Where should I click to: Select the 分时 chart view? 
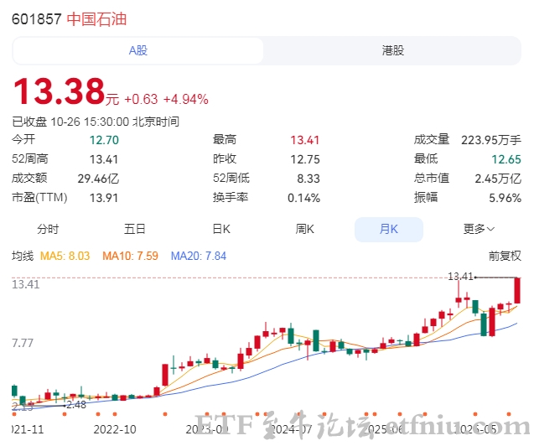pos(48,229)
